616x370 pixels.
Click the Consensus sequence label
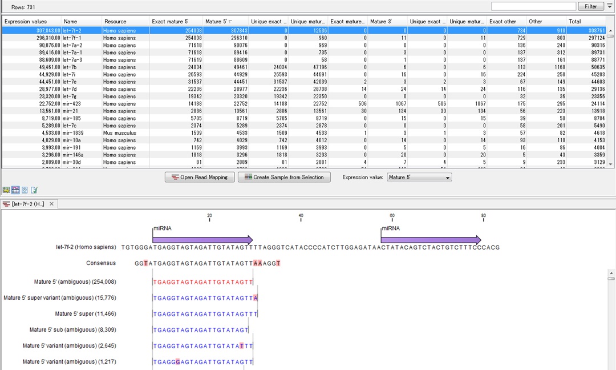pyautogui.click(x=101, y=263)
